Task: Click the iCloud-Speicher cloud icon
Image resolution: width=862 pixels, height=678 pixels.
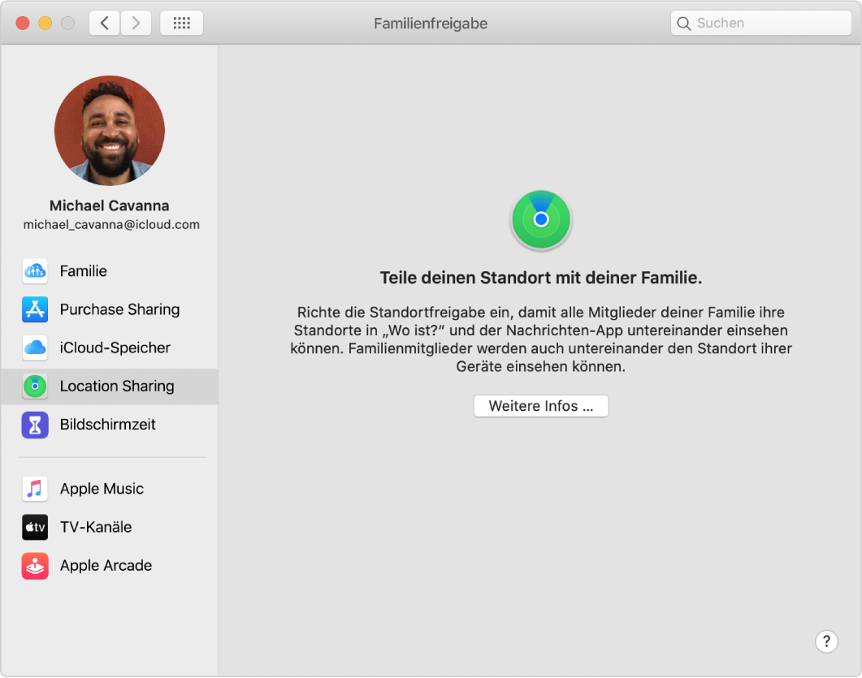Action: click(35, 348)
